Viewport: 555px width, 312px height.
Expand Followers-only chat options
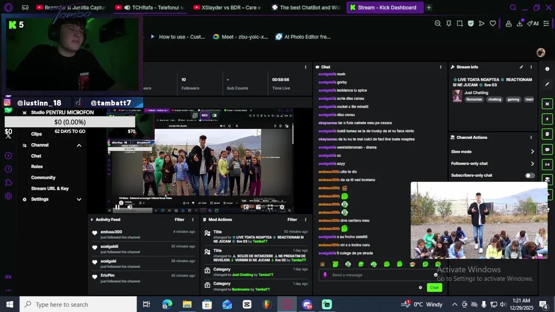tap(532, 164)
